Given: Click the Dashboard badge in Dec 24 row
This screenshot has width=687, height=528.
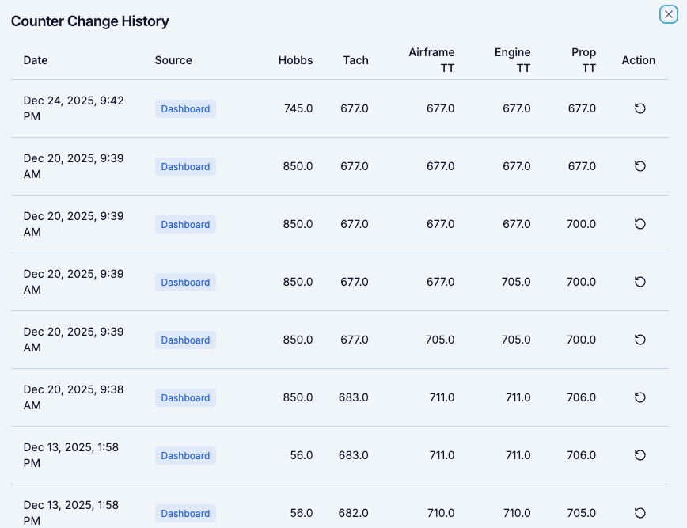Looking at the screenshot, I should 185,108.
